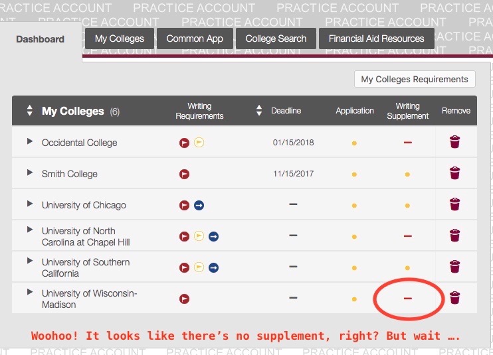Go to the College Search tab

pos(276,38)
